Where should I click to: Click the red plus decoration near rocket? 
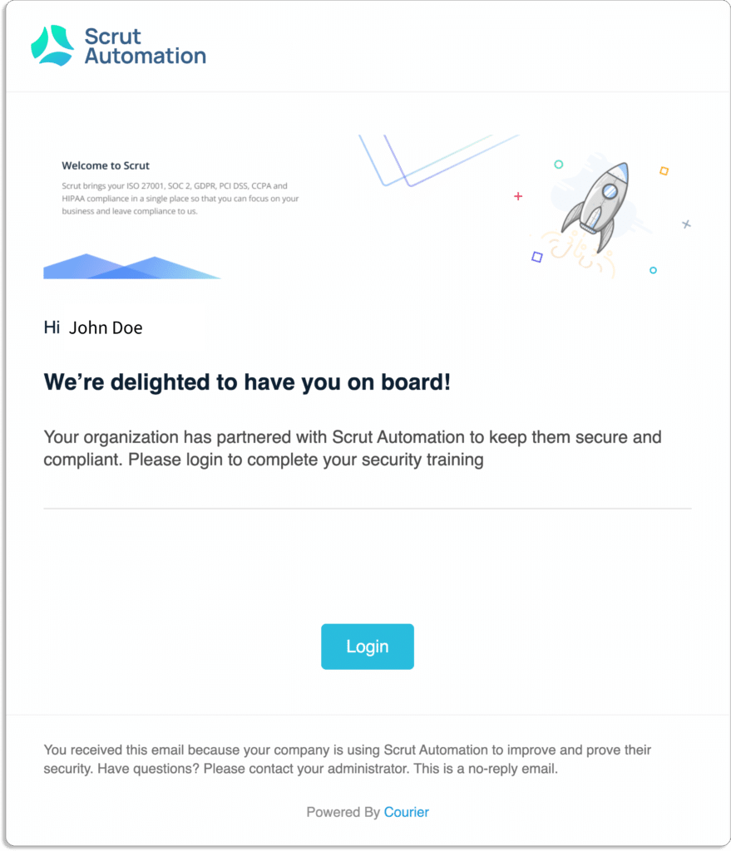(518, 196)
